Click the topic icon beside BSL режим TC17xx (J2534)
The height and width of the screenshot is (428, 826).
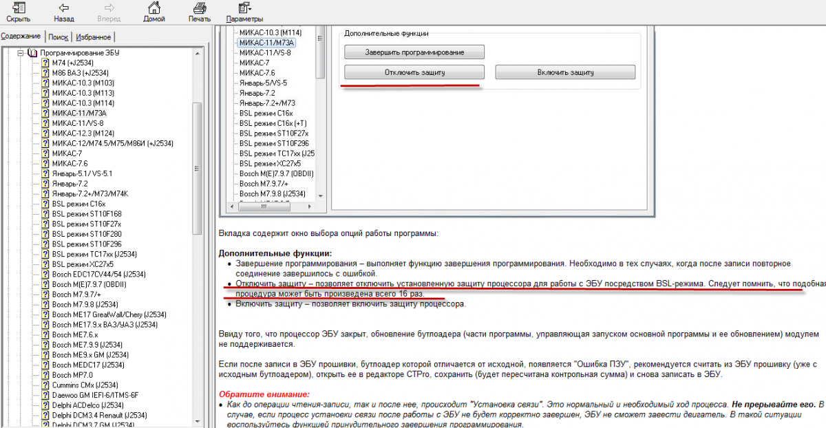point(45,254)
